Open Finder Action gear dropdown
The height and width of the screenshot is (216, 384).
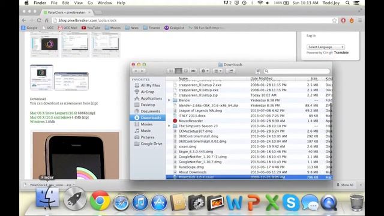[x=205, y=71]
